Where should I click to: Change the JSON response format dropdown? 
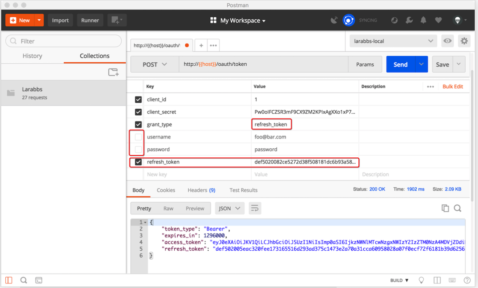coord(229,208)
